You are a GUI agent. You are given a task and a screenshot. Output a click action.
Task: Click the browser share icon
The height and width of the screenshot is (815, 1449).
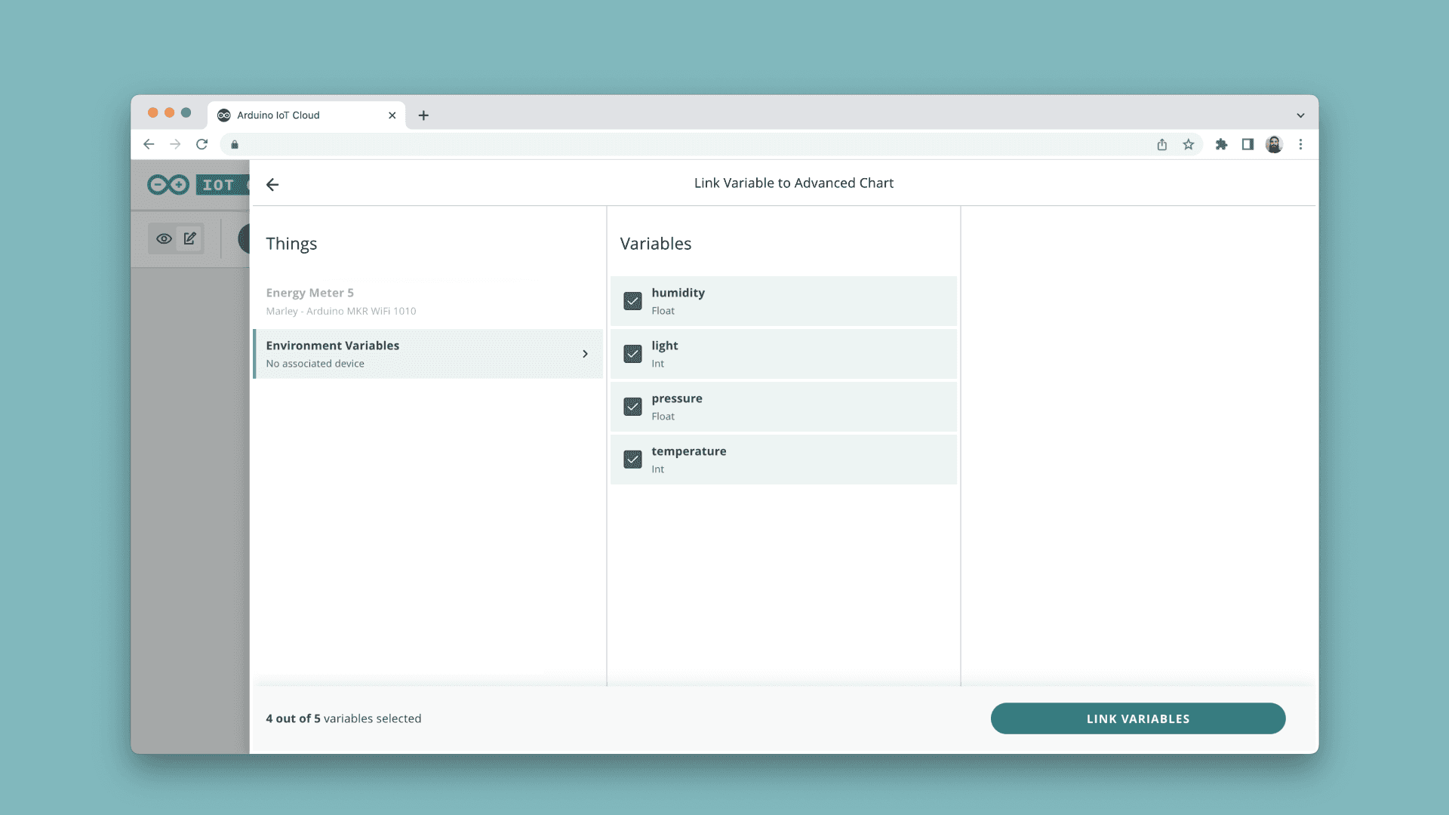tap(1161, 144)
